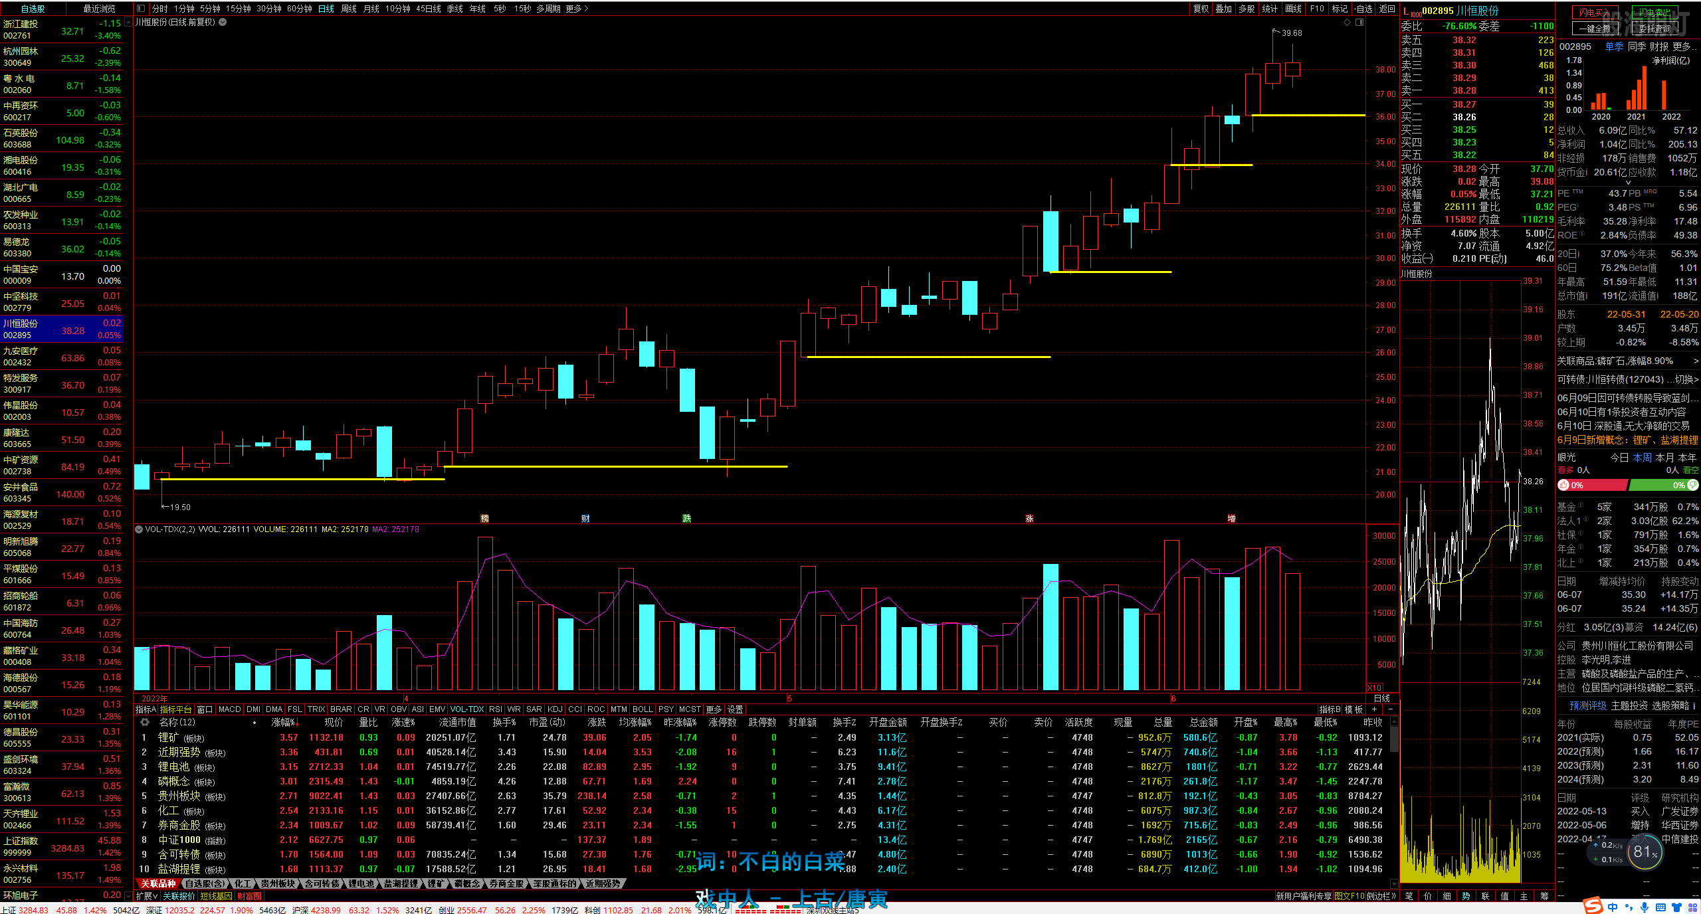
Task: Toggle Sogou Chinese/English mode 中 icon
Action: [x=1613, y=907]
